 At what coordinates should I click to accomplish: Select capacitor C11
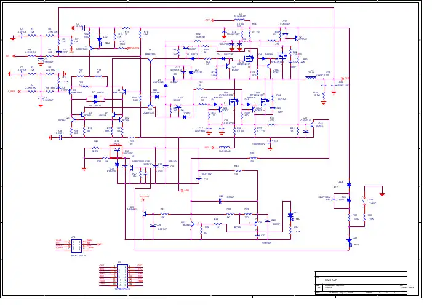199,179
